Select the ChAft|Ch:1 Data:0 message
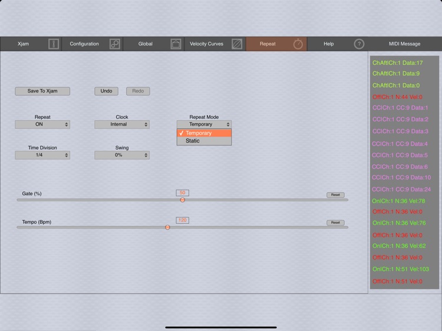 point(396,85)
